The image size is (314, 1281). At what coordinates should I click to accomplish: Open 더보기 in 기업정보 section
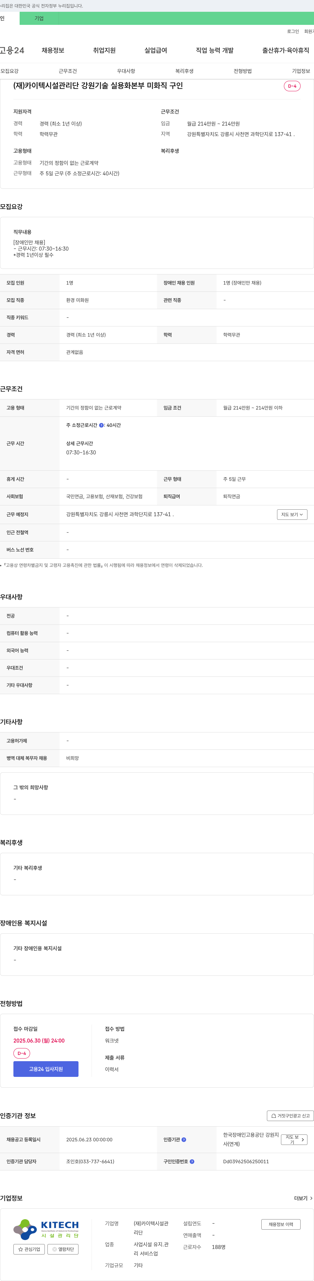point(303,1198)
